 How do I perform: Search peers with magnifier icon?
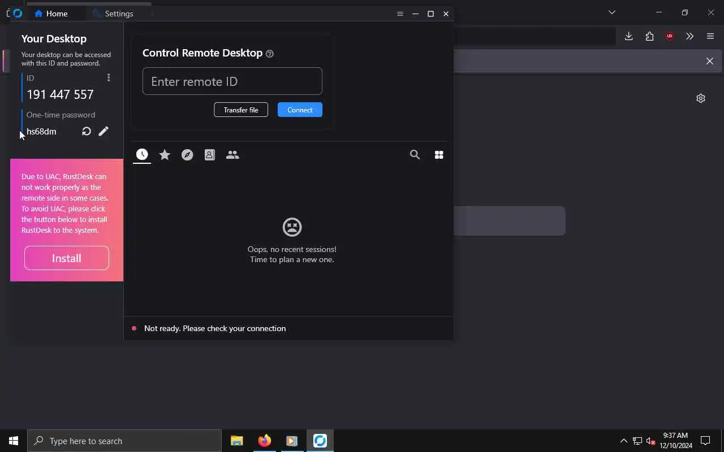(x=415, y=154)
